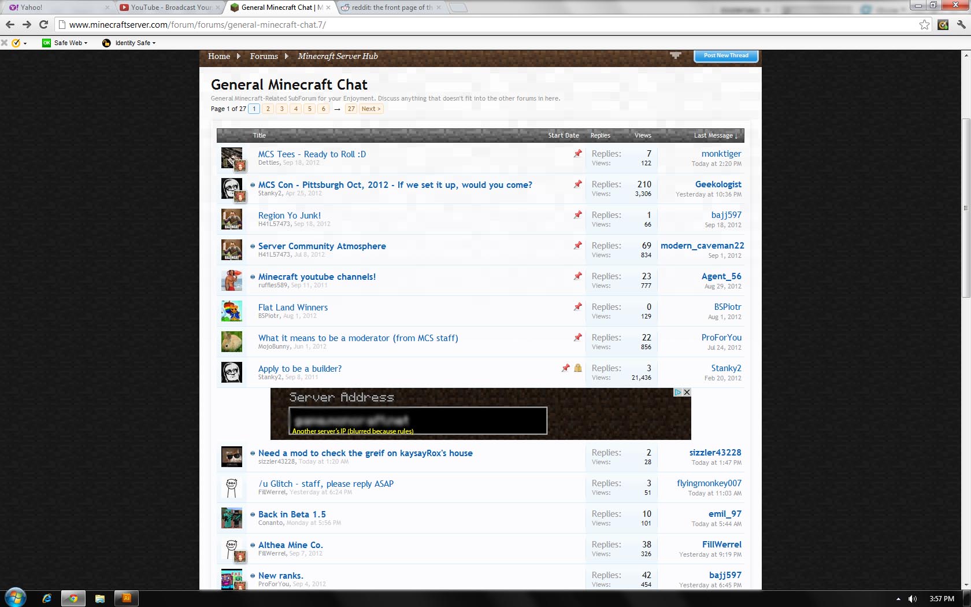
Task: Click Next > pagination button
Action: (371, 109)
